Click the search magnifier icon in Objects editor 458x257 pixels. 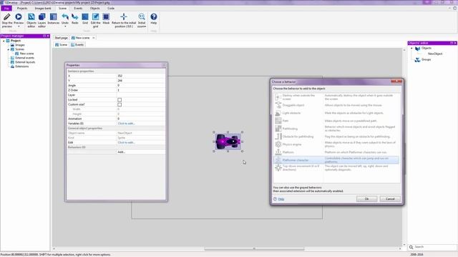(411, 247)
